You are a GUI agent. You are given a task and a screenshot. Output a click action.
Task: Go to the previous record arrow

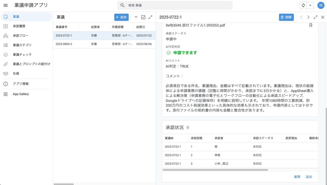pos(301,17)
